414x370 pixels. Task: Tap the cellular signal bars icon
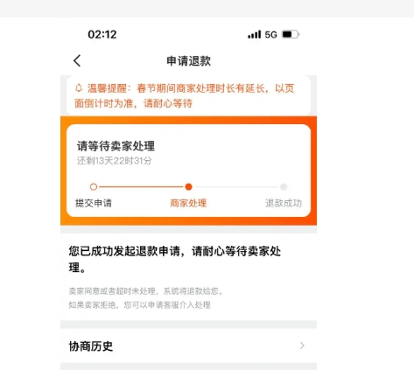tap(254, 34)
